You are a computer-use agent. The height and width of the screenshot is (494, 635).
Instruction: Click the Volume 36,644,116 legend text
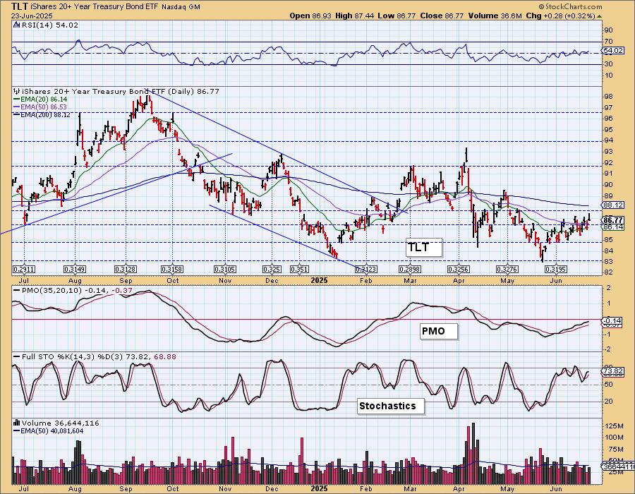coord(61,423)
